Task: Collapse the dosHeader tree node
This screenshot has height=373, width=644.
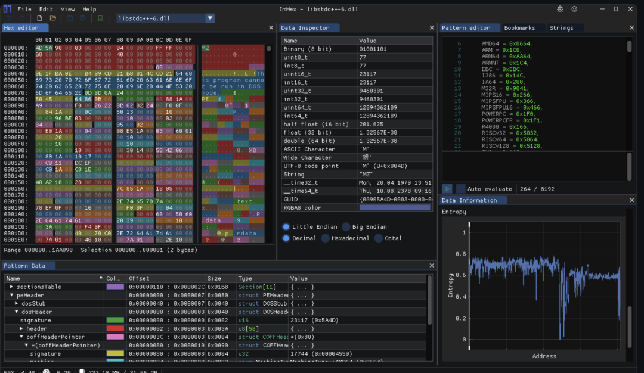Action: [x=17, y=312]
